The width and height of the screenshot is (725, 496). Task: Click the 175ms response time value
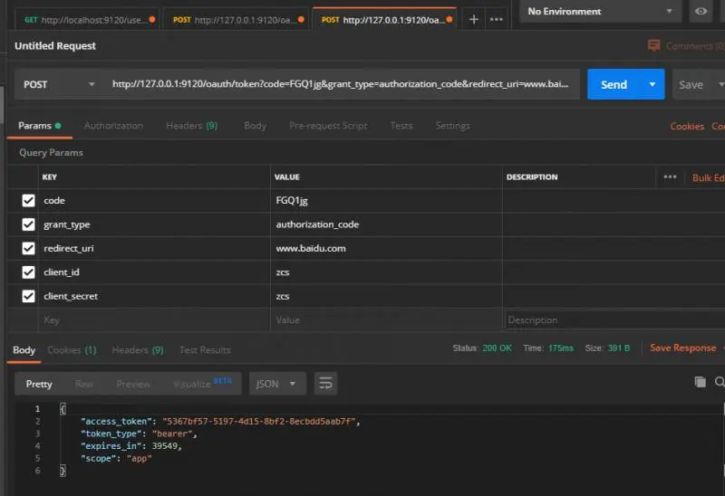point(560,348)
